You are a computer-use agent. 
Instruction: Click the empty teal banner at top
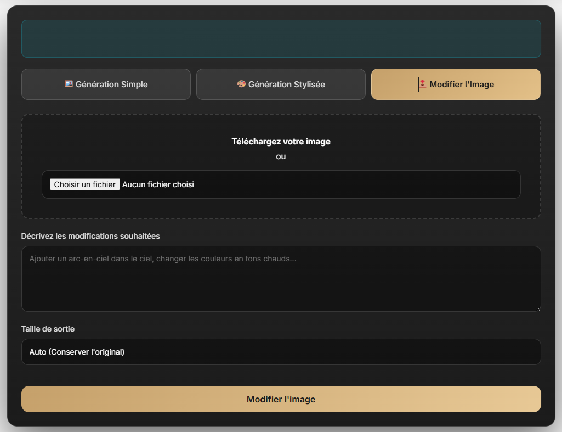click(281, 38)
